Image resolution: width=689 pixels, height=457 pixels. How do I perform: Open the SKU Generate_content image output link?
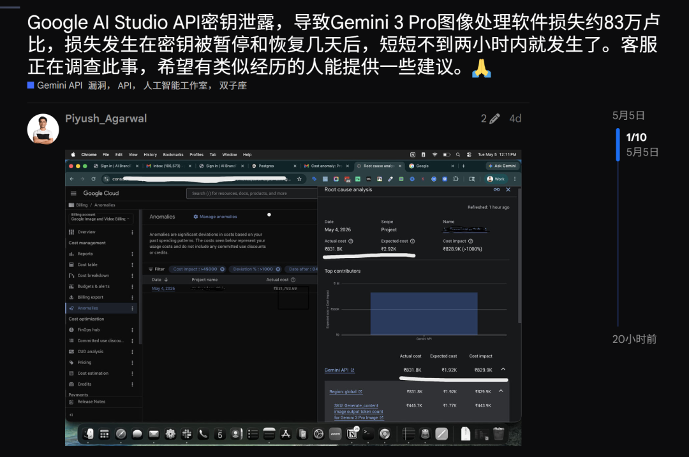(x=359, y=412)
